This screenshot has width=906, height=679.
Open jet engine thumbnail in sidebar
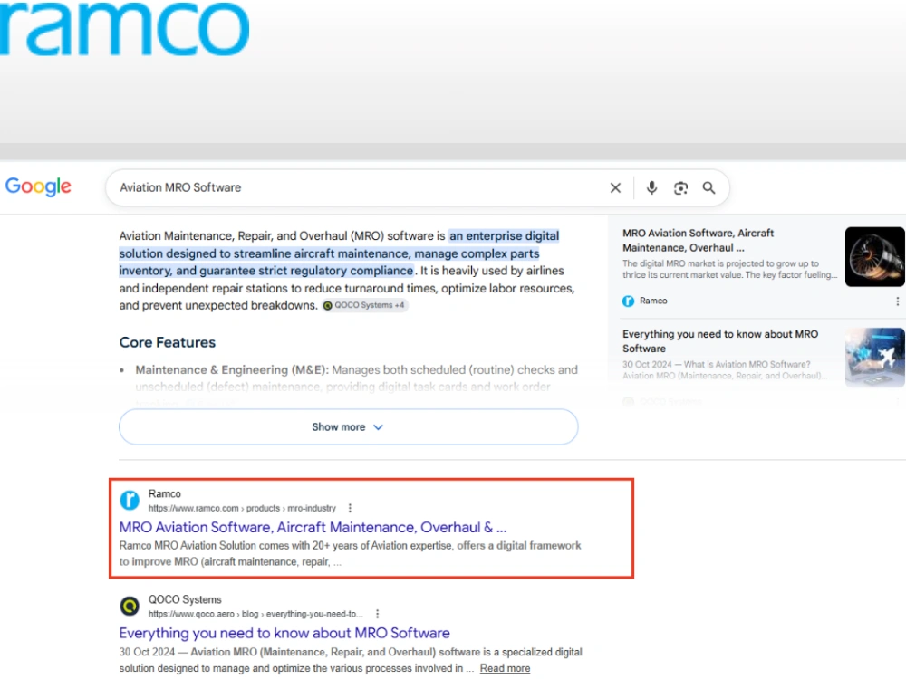click(874, 256)
